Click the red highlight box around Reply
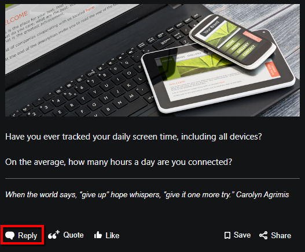Screen dimensions: 305x252 click(x=22, y=235)
